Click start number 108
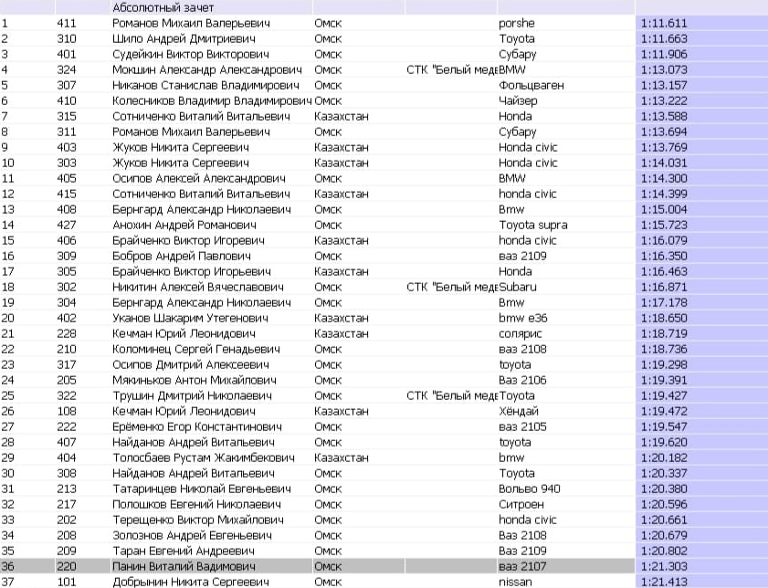 (66, 411)
